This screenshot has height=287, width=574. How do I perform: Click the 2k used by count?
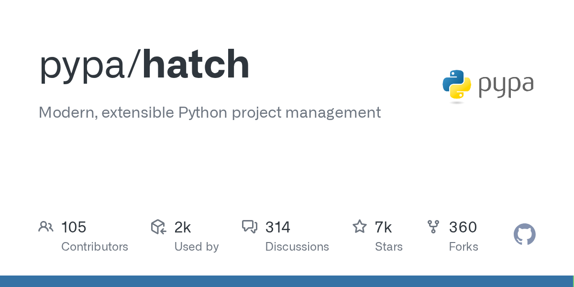(183, 227)
